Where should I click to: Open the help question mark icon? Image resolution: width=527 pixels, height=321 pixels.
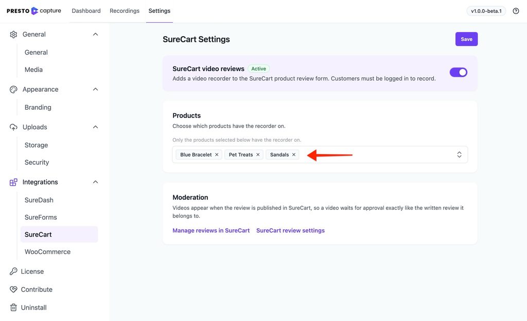tap(516, 11)
